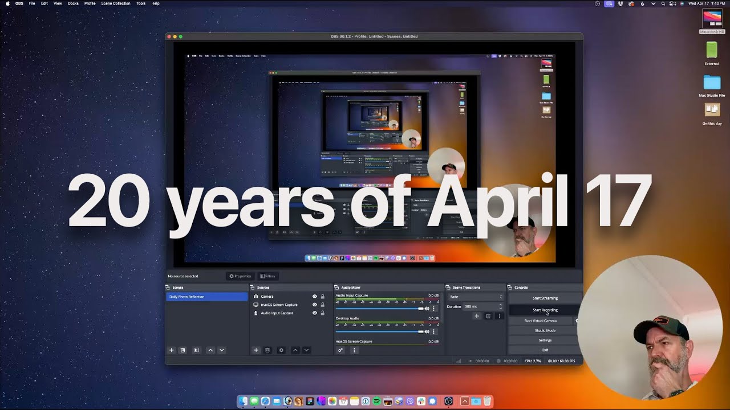Hide the macOS Screen Capture source eye icon
The width and height of the screenshot is (730, 410).
click(x=314, y=305)
